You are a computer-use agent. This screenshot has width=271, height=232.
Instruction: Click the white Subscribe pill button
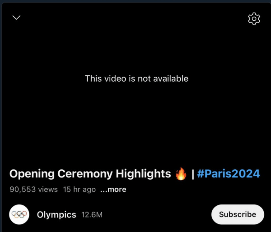(x=238, y=214)
